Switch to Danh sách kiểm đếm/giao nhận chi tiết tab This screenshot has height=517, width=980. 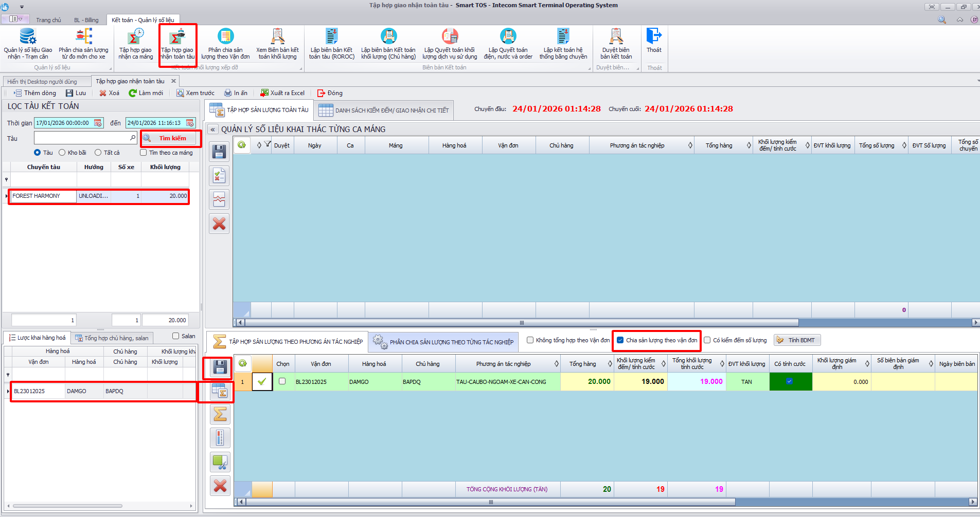(384, 110)
